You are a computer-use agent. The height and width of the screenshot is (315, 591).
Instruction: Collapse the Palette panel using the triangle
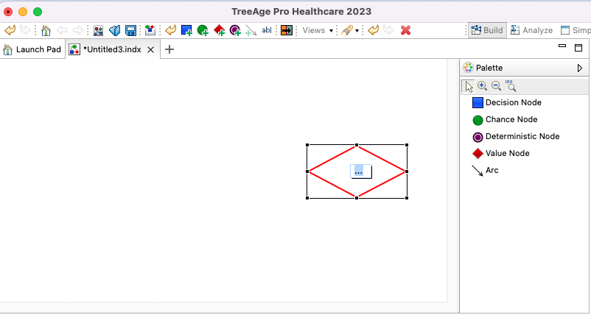pos(580,68)
